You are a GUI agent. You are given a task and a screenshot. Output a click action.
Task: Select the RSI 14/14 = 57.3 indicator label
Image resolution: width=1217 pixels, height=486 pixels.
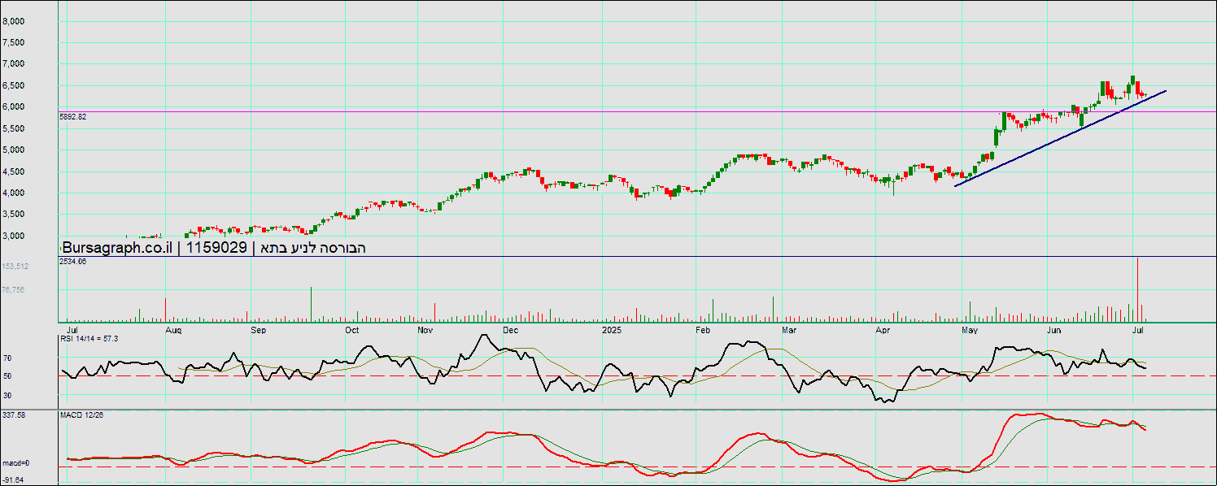point(89,338)
